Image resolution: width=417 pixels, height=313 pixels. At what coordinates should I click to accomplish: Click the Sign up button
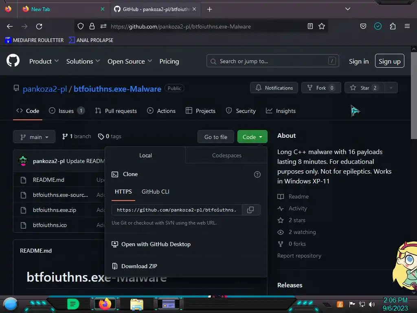(390, 61)
